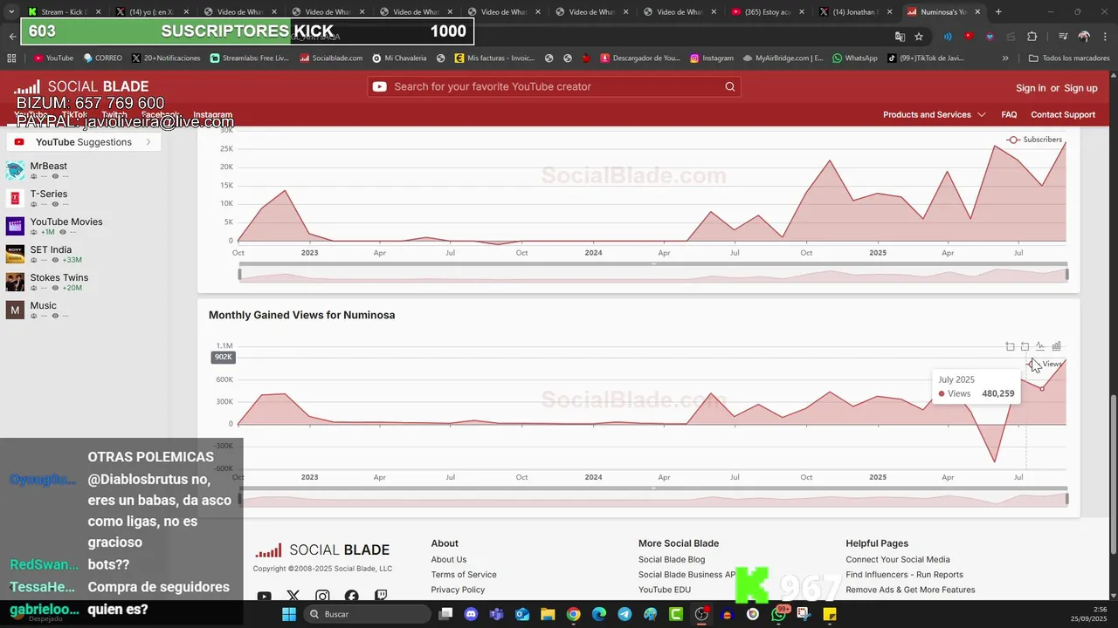1118x628 pixels.
Task: Toggle the Views legend series
Action: click(1046, 364)
